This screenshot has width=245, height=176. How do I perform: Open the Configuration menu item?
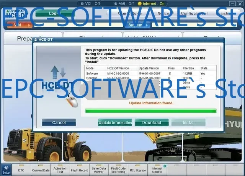pyautogui.click(x=193, y=13)
